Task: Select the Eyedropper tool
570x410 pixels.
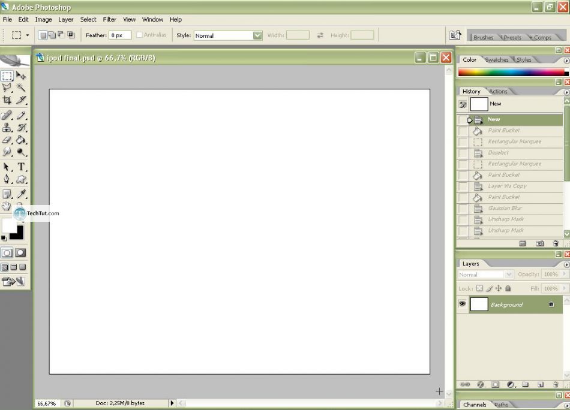Action: 21,194
